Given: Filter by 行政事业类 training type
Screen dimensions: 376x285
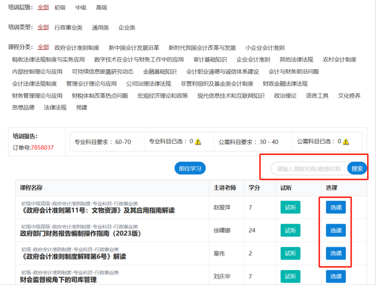Looking at the screenshot, I should (x=68, y=28).
